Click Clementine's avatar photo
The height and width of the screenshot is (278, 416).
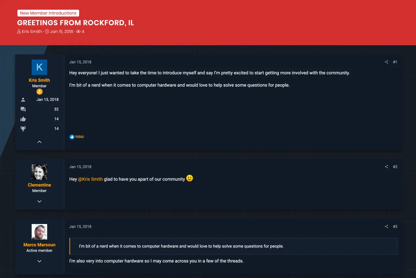pos(39,172)
